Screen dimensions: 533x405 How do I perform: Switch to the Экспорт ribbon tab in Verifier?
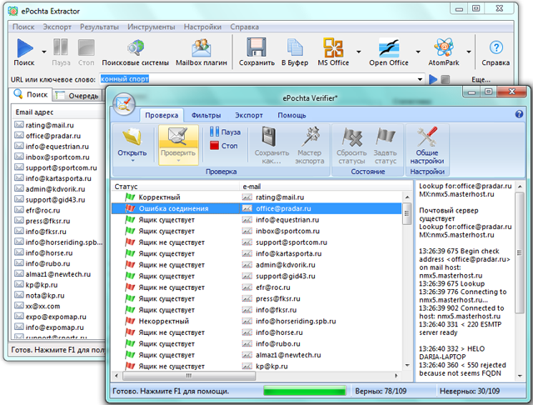[249, 115]
